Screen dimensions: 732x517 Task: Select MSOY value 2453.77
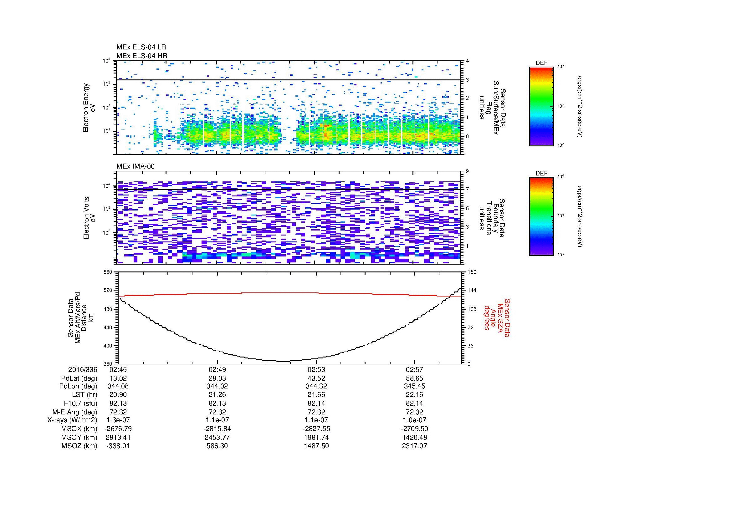(x=217, y=437)
